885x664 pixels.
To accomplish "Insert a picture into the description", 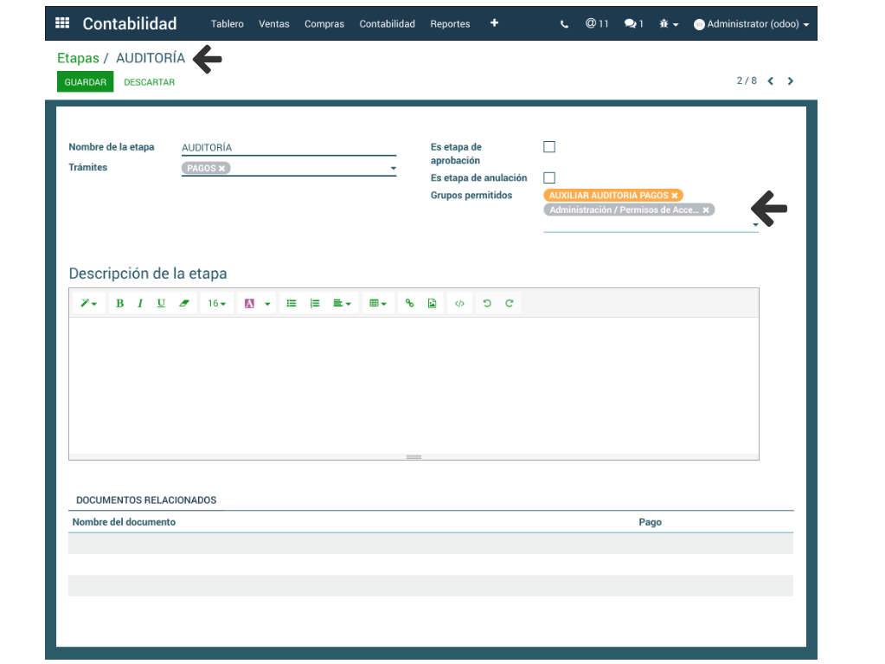I will pyautogui.click(x=432, y=304).
